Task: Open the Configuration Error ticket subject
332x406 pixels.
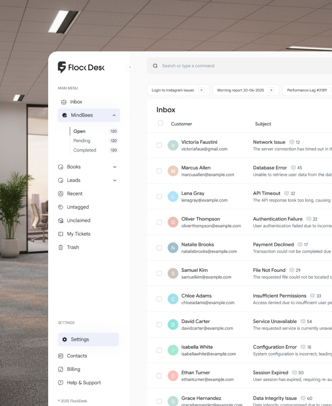Action: point(275,347)
